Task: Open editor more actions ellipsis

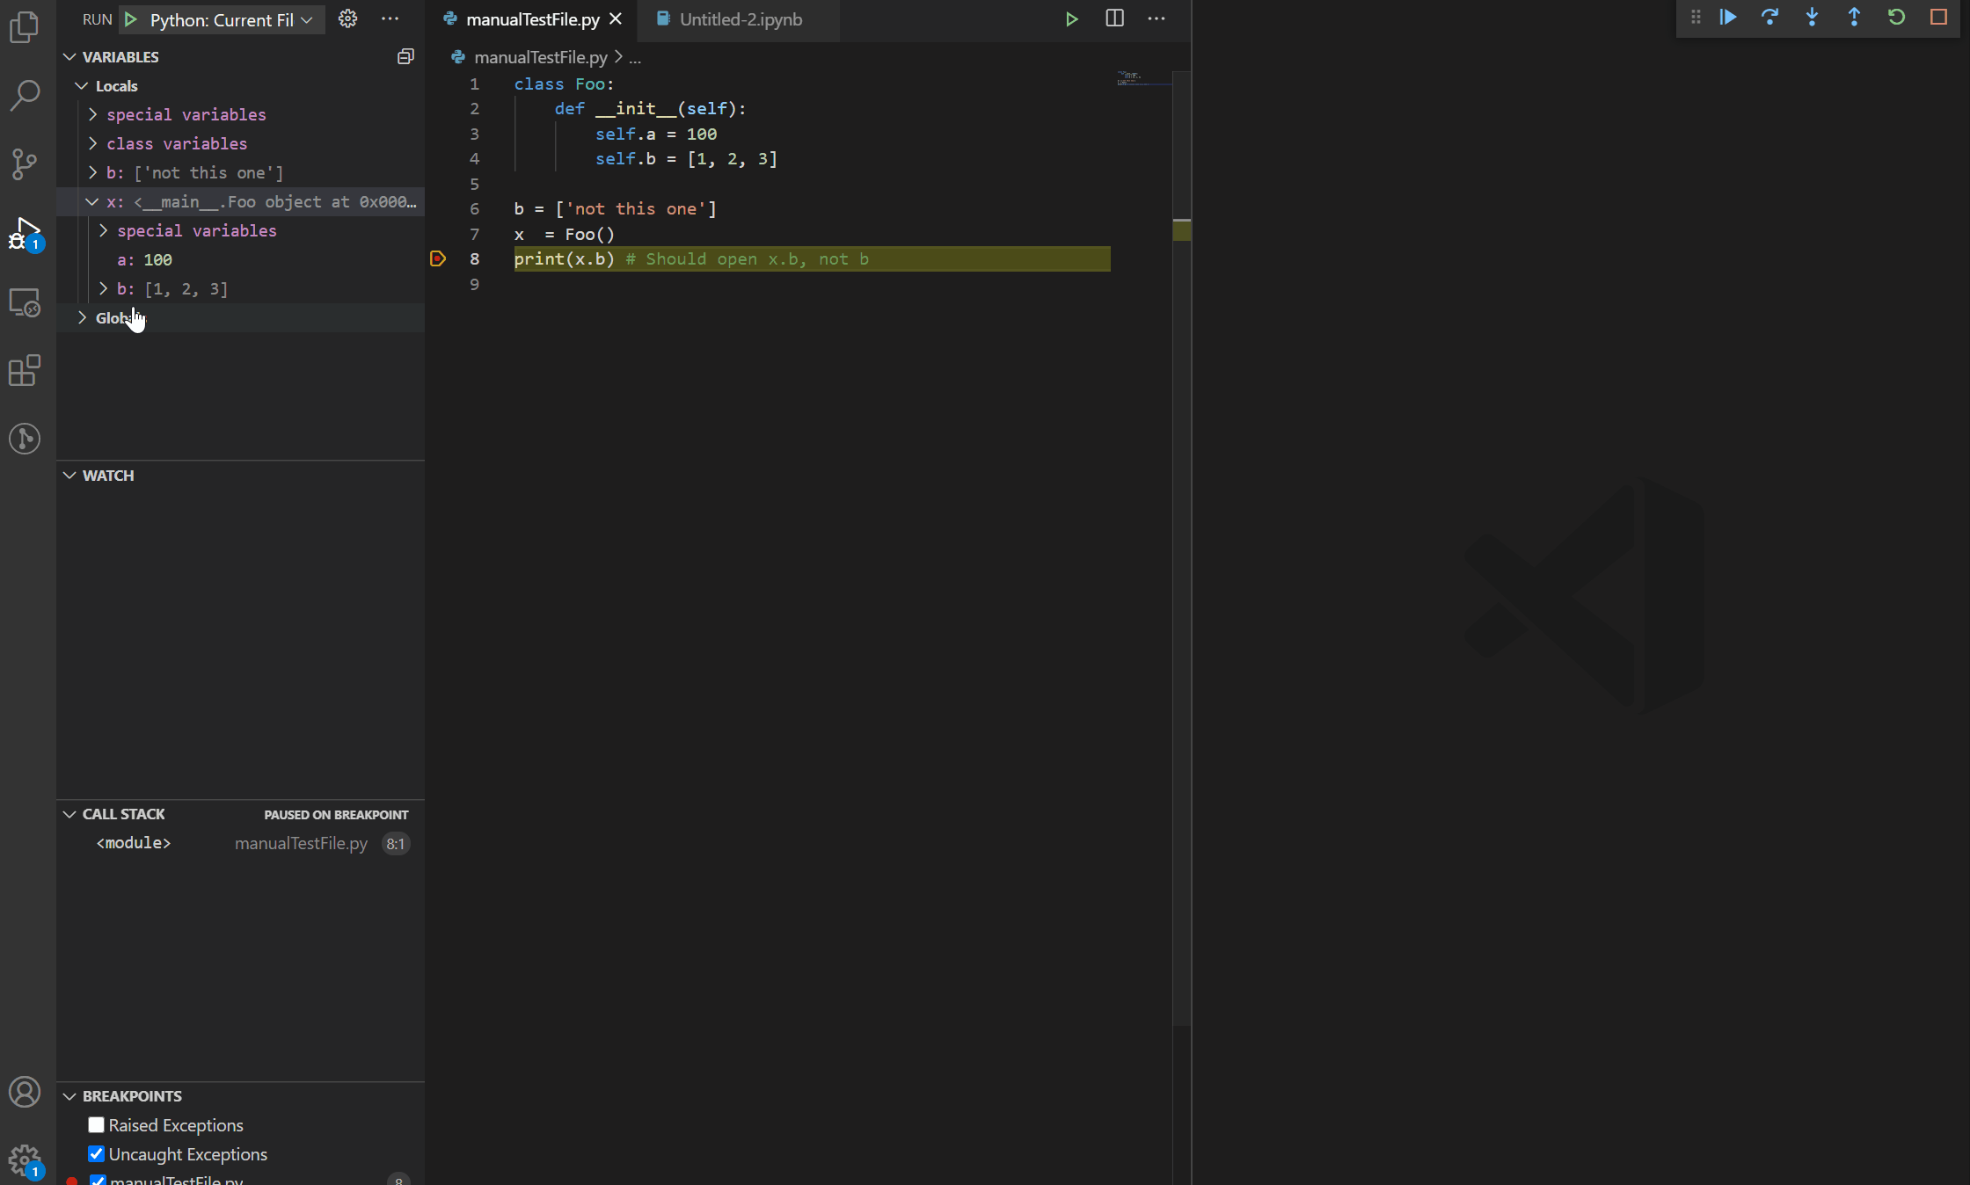Action: coord(1156,19)
